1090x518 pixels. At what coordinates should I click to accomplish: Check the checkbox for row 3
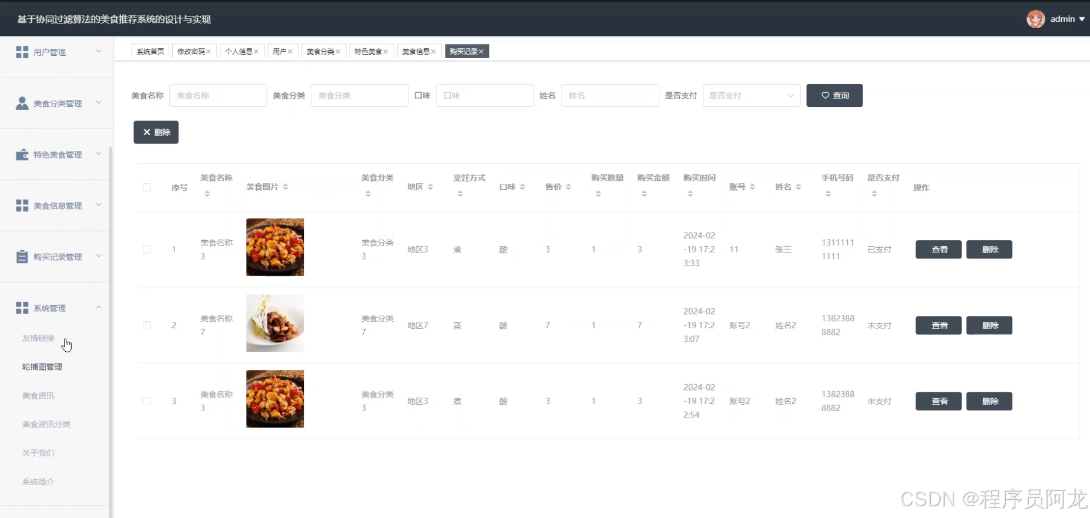(147, 401)
